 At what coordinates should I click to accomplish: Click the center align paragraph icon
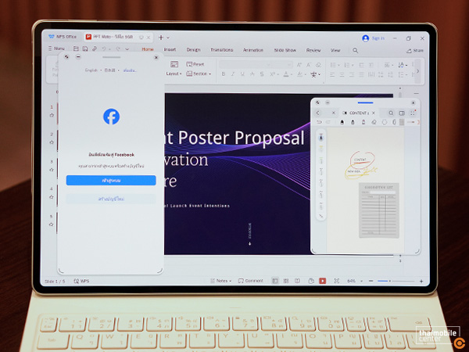coord(342,74)
